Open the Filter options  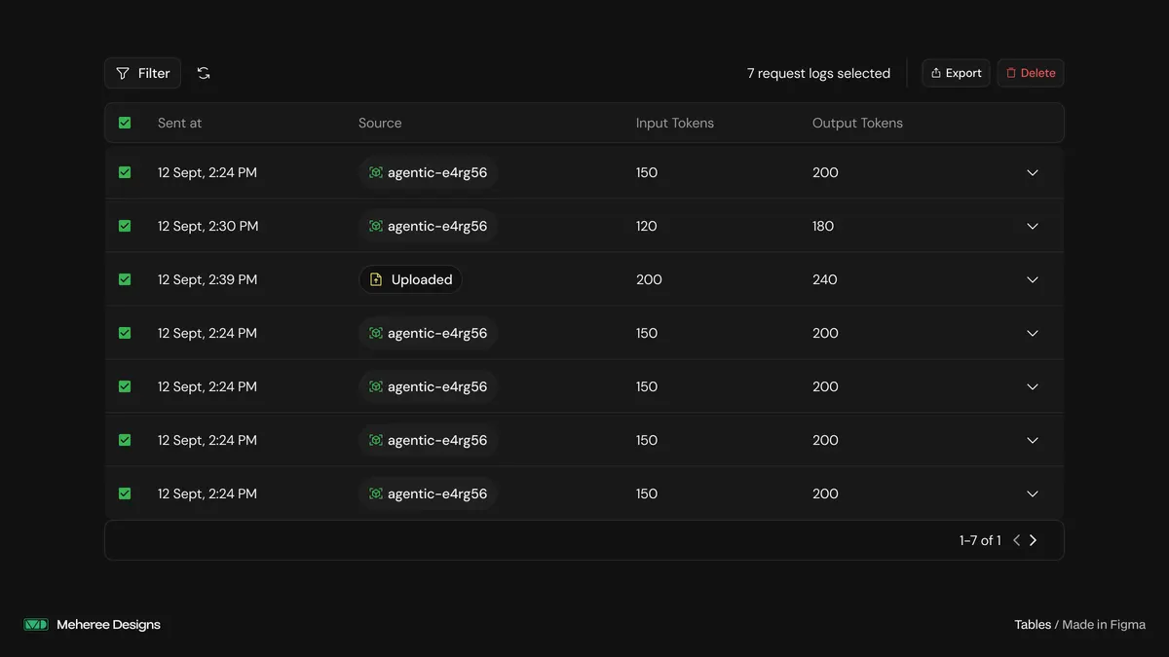tap(142, 73)
